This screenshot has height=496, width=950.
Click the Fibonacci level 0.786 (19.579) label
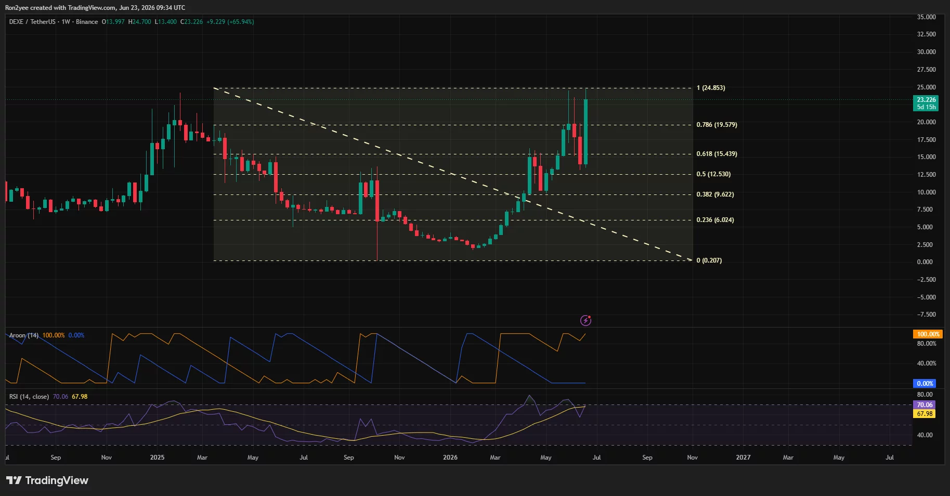[x=717, y=125]
